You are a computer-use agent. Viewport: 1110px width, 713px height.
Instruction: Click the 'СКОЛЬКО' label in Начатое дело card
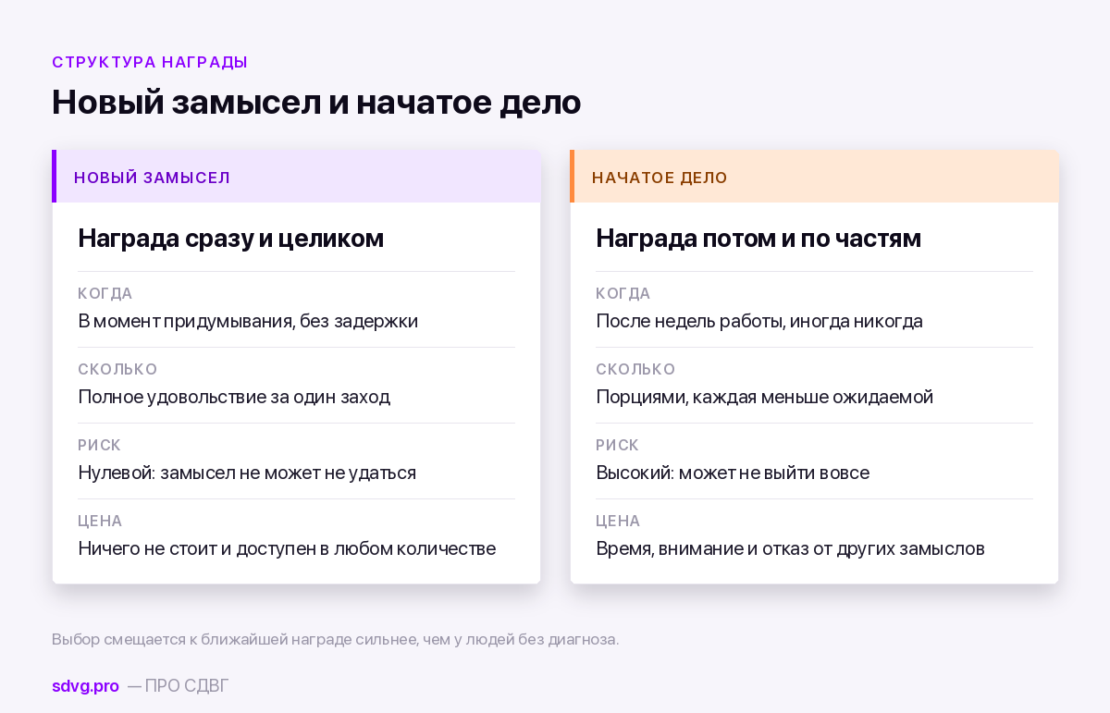click(x=635, y=370)
